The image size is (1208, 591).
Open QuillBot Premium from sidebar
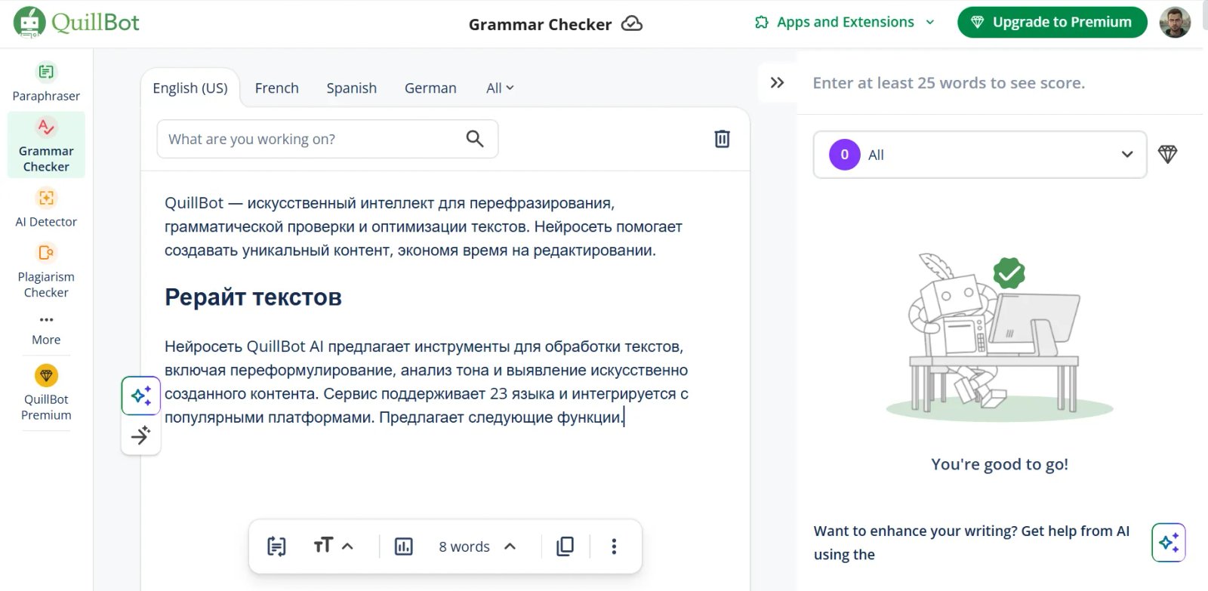point(46,393)
